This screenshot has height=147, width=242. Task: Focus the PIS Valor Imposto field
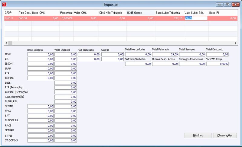click(x=66, y=73)
